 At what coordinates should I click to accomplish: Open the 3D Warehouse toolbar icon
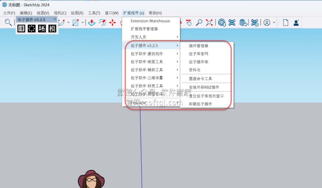click(222, 23)
